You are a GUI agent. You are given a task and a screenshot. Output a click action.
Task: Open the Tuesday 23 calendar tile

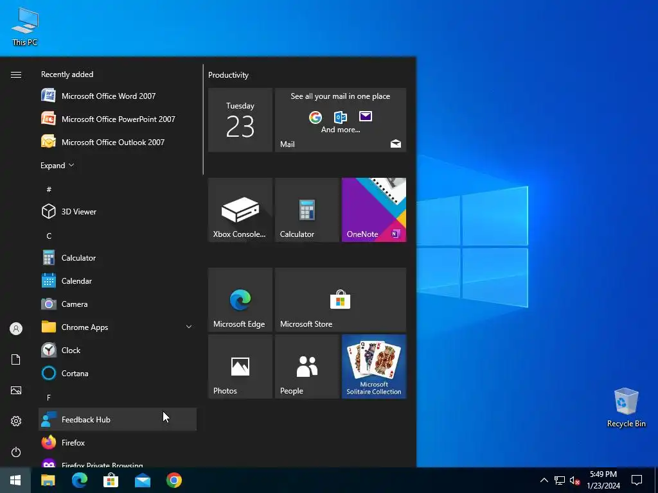240,120
